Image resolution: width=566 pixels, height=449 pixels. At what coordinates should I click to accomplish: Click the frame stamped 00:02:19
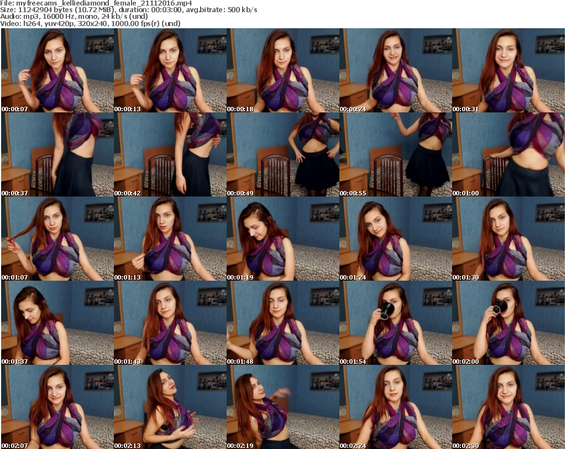pos(282,407)
